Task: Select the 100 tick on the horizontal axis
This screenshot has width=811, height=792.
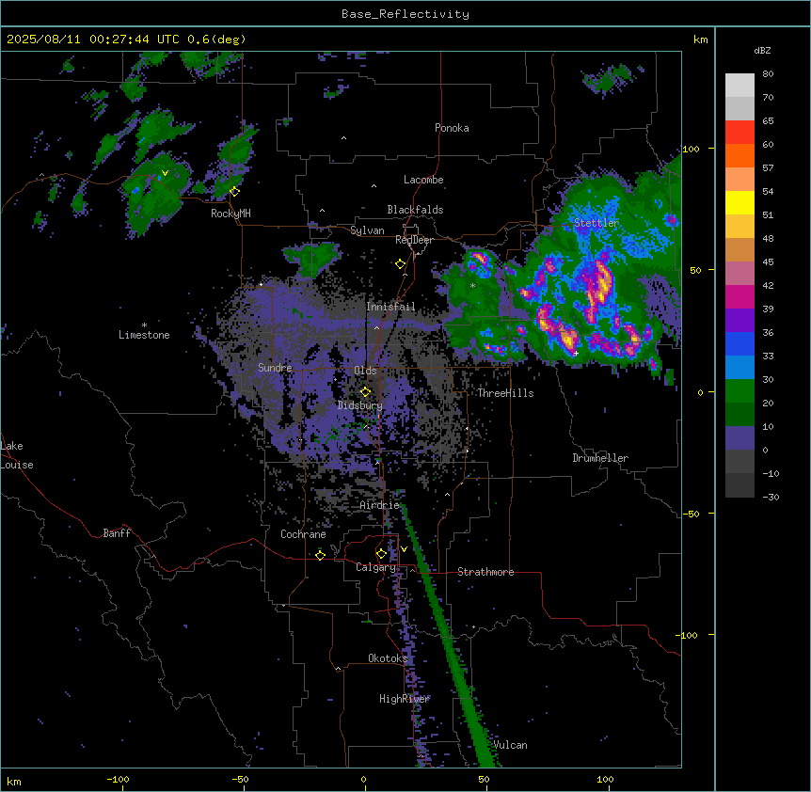Action: [x=605, y=779]
